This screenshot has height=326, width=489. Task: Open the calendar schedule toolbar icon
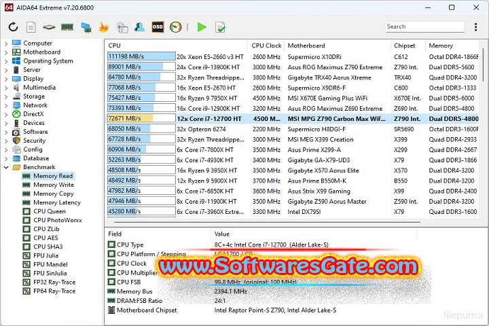pos(122,27)
